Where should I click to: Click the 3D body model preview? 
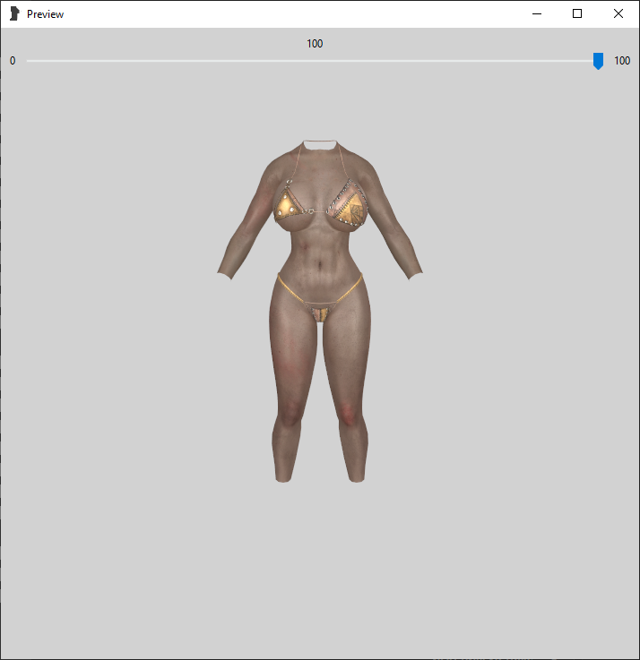point(320,312)
